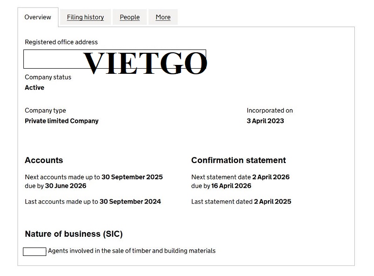Open the People tab
The height and width of the screenshot is (276, 374).
click(x=129, y=17)
